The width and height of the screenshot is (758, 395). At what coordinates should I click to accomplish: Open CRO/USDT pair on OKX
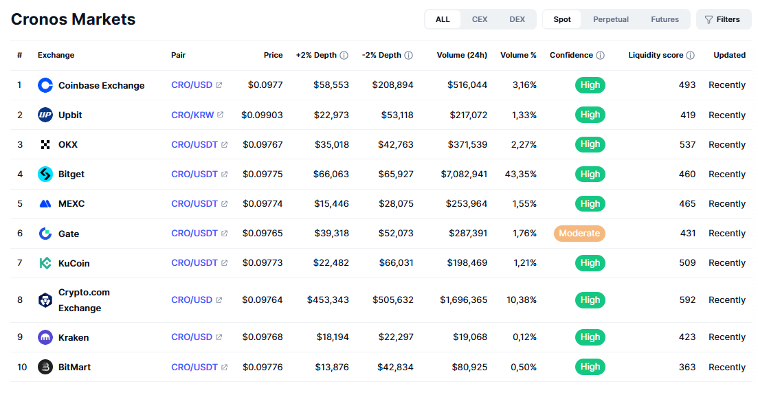194,144
